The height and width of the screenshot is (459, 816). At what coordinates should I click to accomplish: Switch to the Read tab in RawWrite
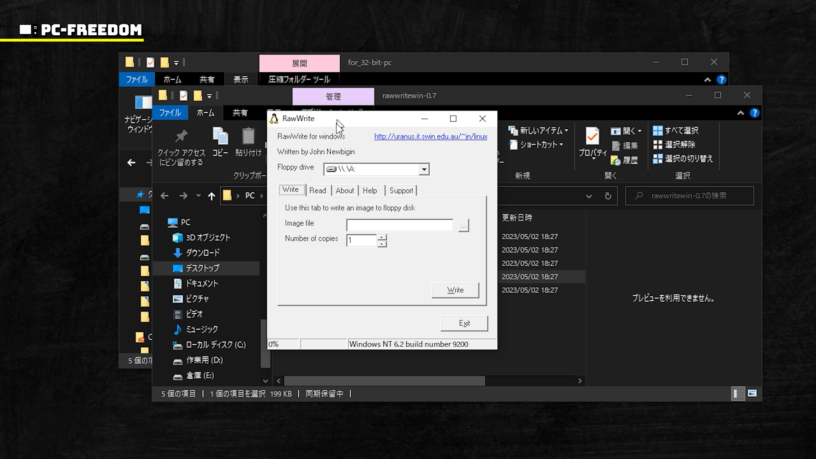click(x=317, y=190)
